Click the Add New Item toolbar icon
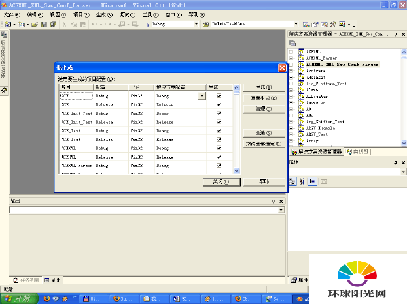407x304 pixels. click(x=22, y=24)
